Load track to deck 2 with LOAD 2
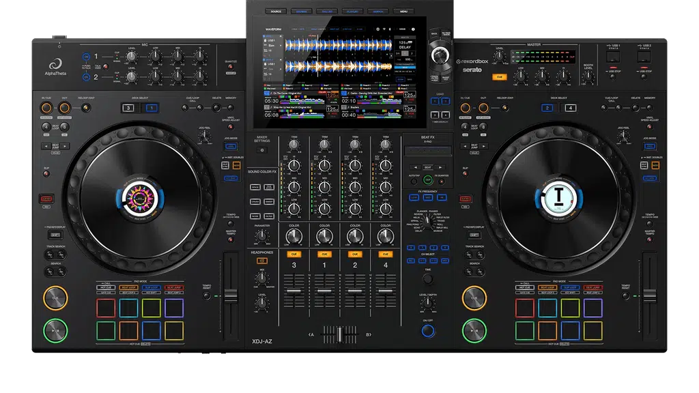Image resolution: width=699 pixels, height=393 pixels. (445, 102)
